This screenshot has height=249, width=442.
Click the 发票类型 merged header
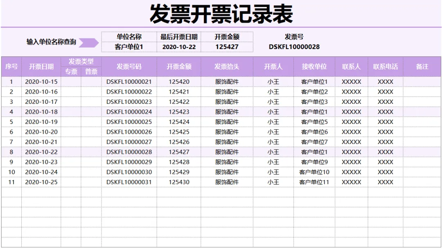point(81,61)
